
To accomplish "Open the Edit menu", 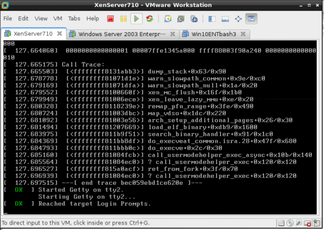I will coord(23,18).
